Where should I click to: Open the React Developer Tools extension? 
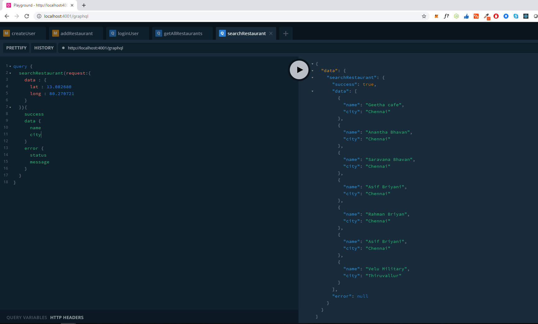526,16
